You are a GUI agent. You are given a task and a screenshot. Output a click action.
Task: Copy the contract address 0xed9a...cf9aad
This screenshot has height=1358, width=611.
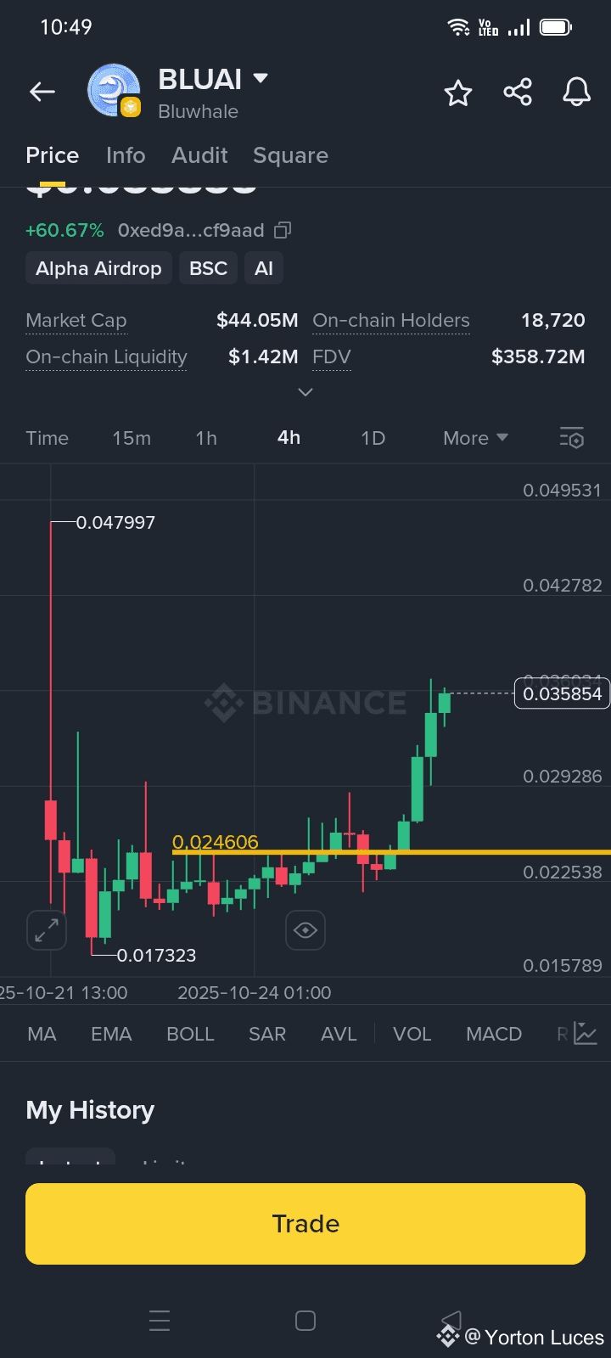pos(283,230)
